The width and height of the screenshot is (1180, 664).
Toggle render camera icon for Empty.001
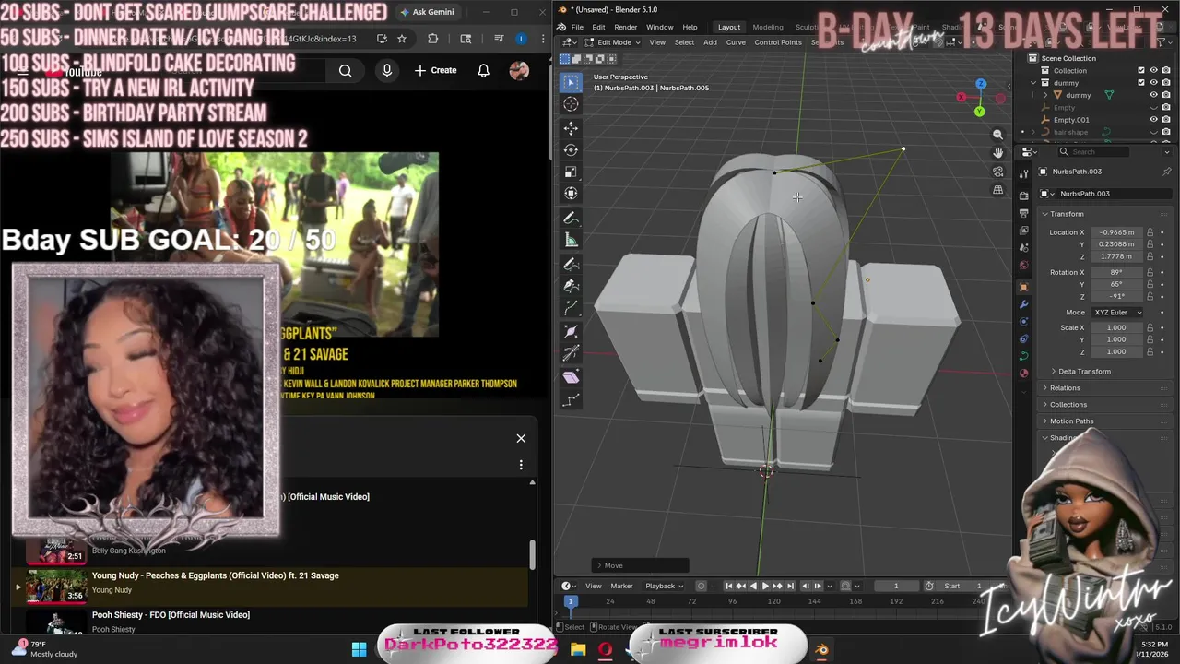coord(1166,119)
